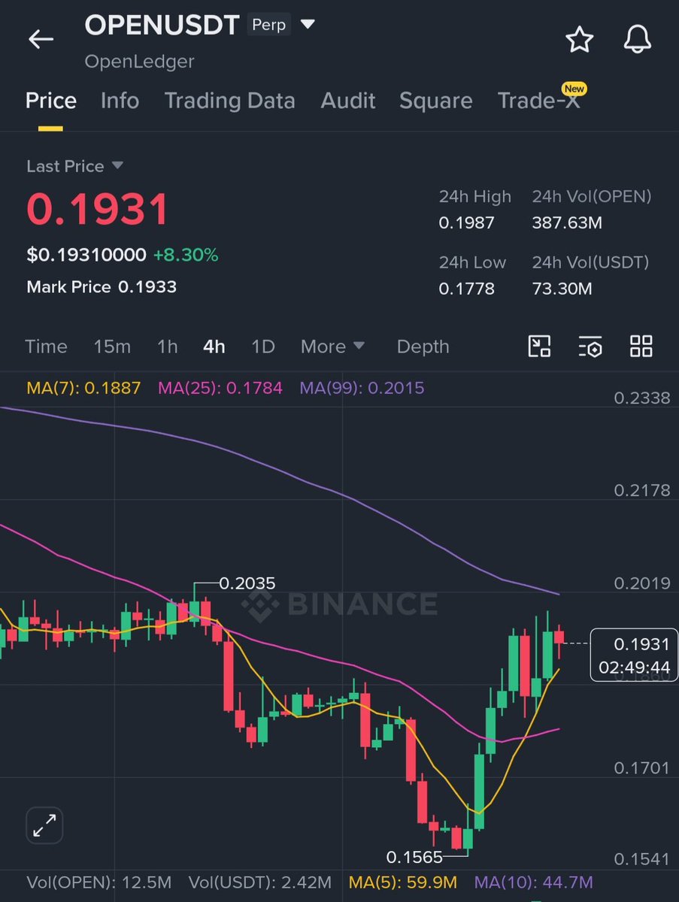The image size is (679, 902).
Task: Switch chart to Depth view
Action: (423, 347)
